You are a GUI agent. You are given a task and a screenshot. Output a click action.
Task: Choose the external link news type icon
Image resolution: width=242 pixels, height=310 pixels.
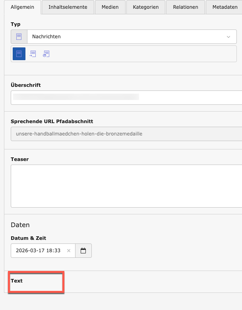(x=46, y=54)
